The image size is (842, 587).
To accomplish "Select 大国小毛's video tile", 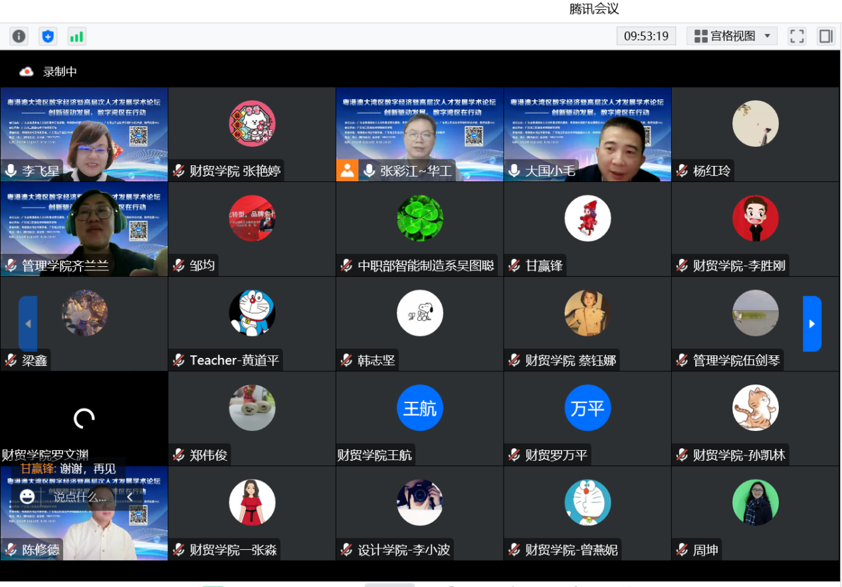I will coord(587,134).
